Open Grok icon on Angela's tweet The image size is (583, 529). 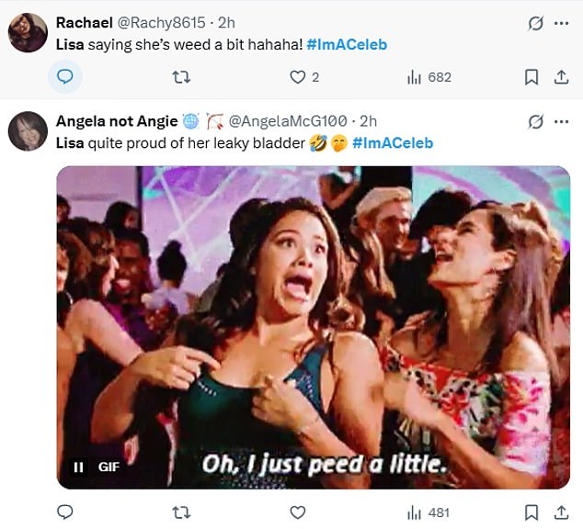pos(535,121)
